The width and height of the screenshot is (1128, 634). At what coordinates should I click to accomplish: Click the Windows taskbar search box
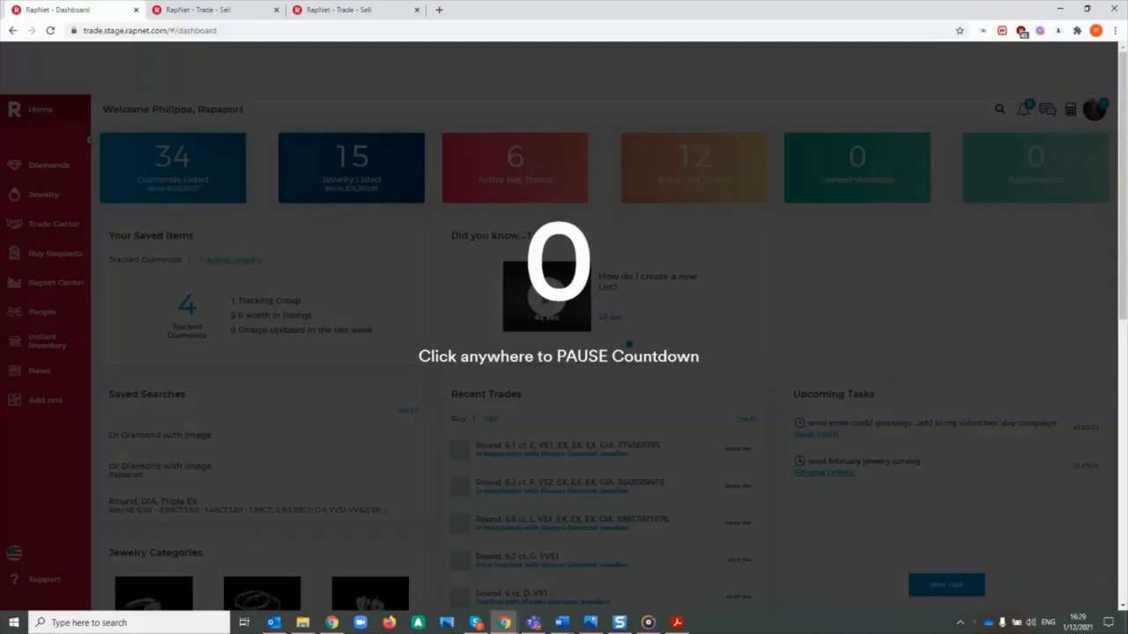tap(130, 623)
